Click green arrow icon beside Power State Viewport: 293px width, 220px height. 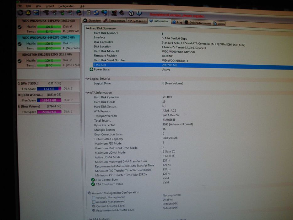(x=91, y=69)
